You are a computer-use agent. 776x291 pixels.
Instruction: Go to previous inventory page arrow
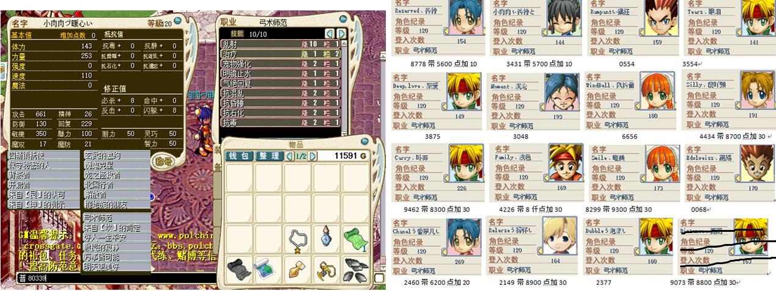(x=290, y=156)
